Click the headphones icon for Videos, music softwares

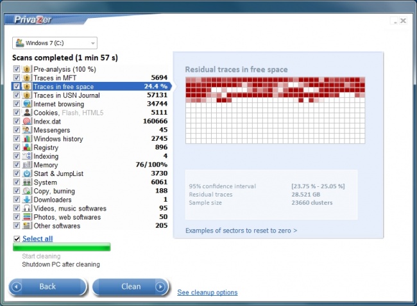[x=27, y=208]
